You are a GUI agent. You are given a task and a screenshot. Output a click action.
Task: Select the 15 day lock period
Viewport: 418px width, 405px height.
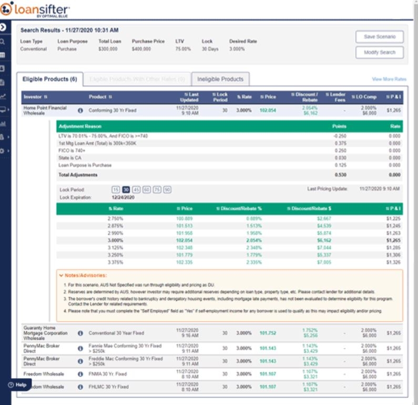click(116, 189)
